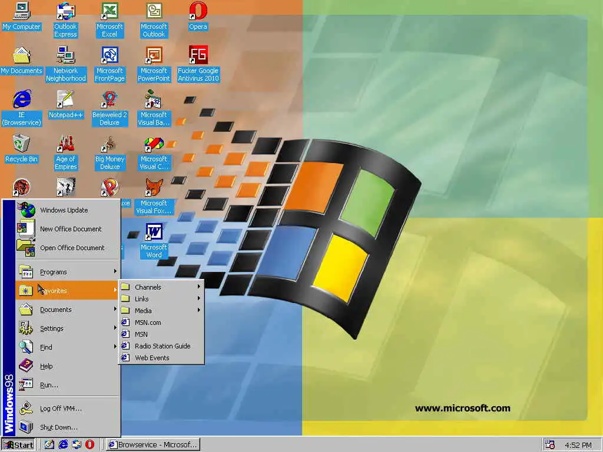Expand the Media folder arrow in Favorites

pyautogui.click(x=199, y=310)
